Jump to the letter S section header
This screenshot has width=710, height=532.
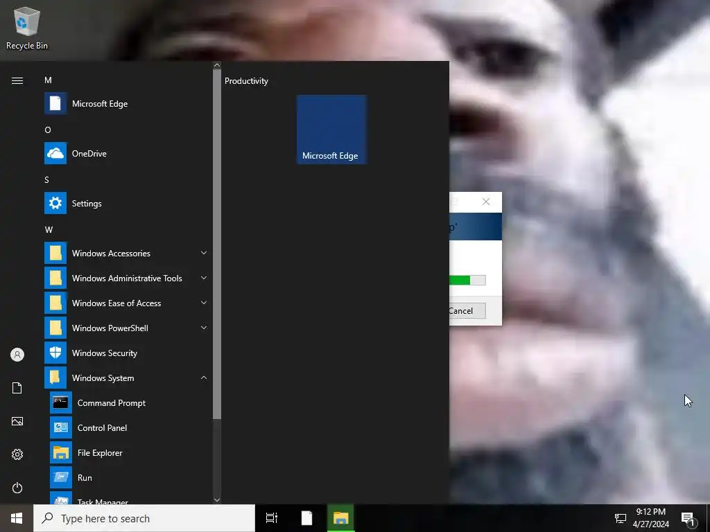[46, 179]
